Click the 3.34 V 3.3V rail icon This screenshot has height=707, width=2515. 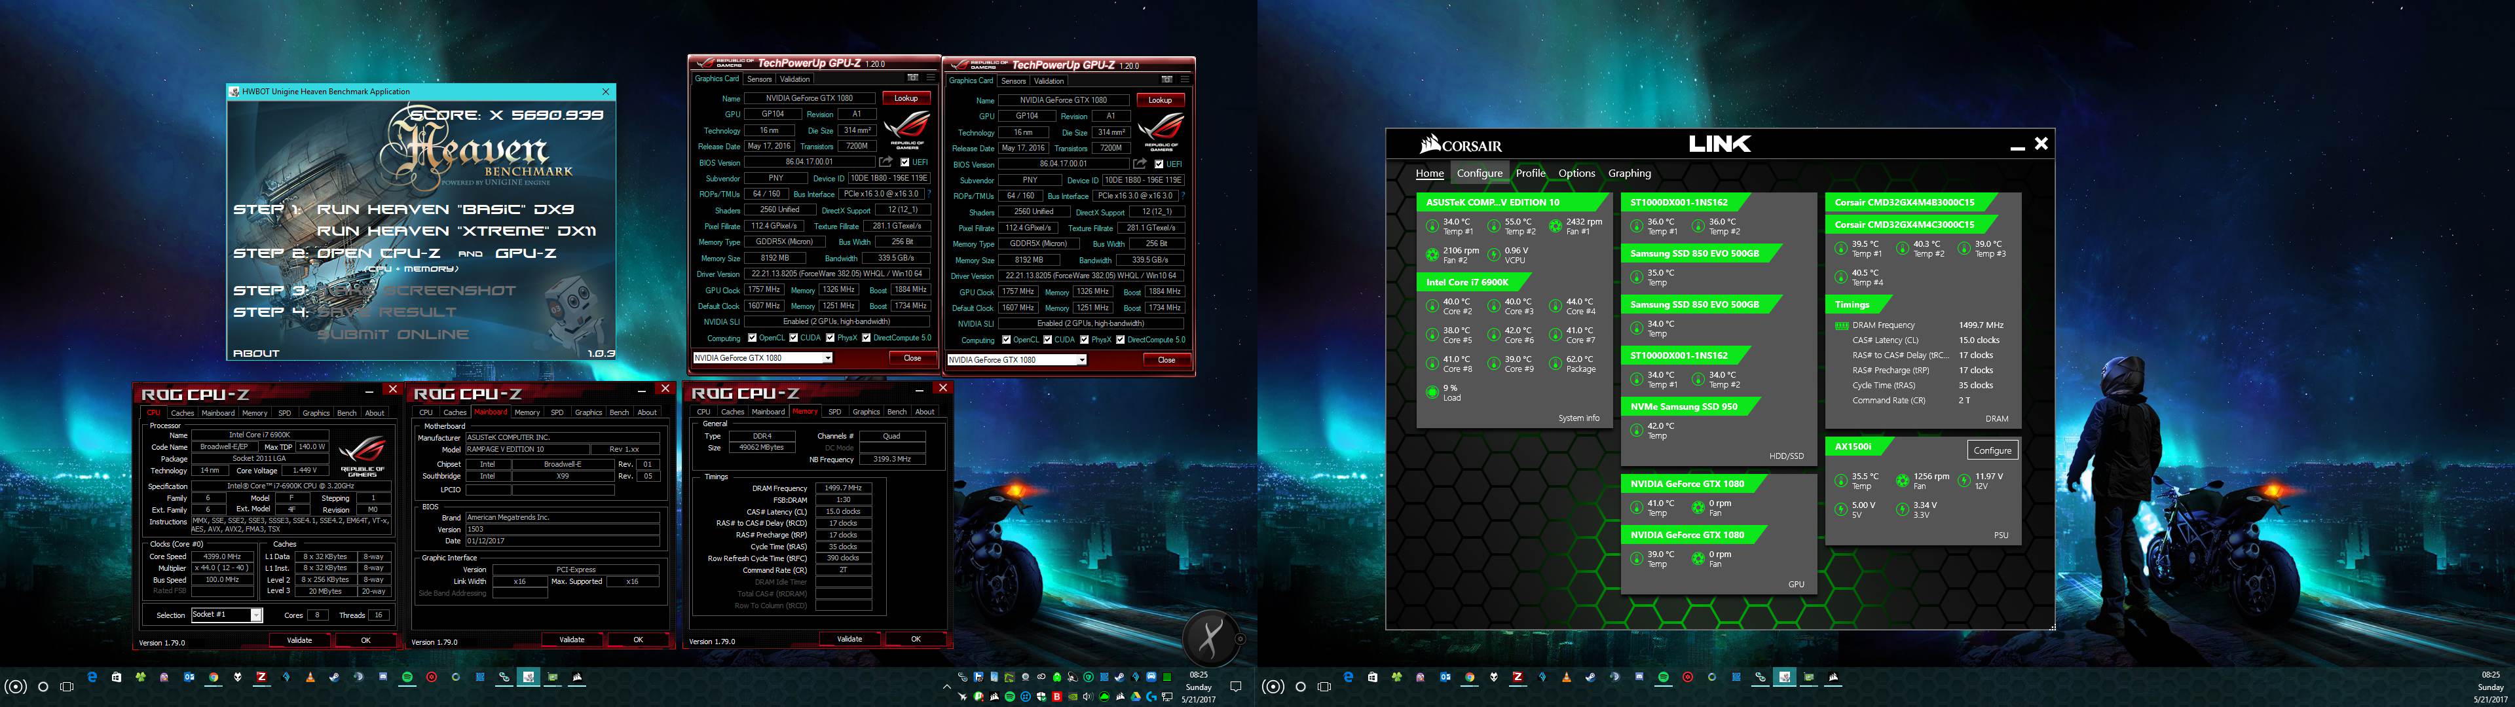point(1902,510)
